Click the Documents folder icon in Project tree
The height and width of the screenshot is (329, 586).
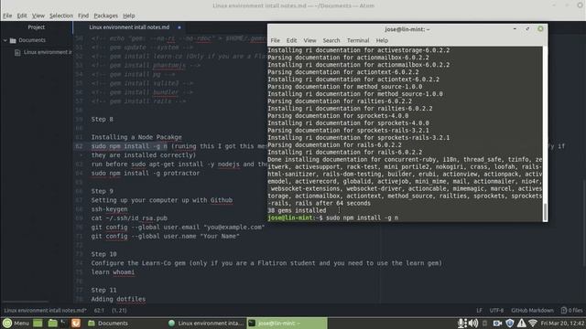[13, 40]
